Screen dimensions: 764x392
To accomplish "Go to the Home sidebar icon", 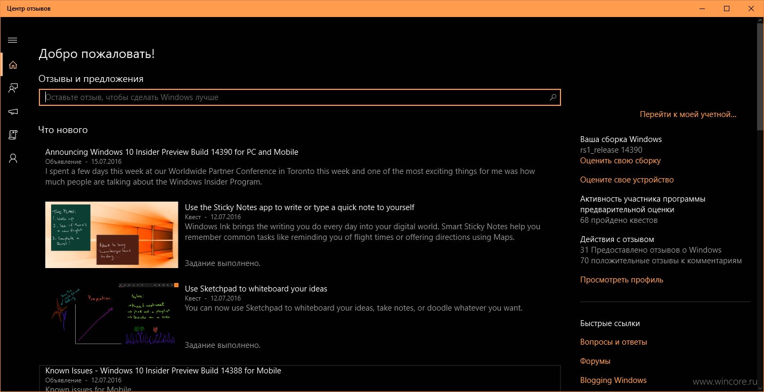I will click(x=13, y=65).
